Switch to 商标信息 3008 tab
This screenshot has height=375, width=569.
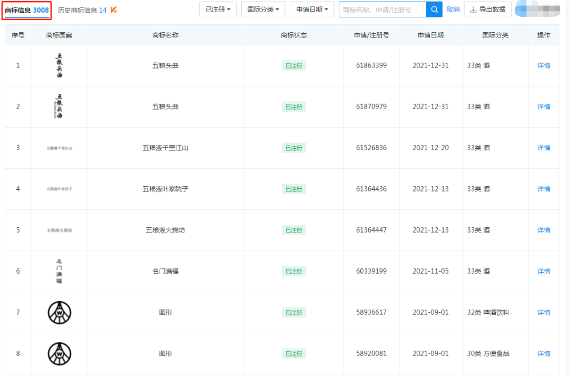click(26, 10)
